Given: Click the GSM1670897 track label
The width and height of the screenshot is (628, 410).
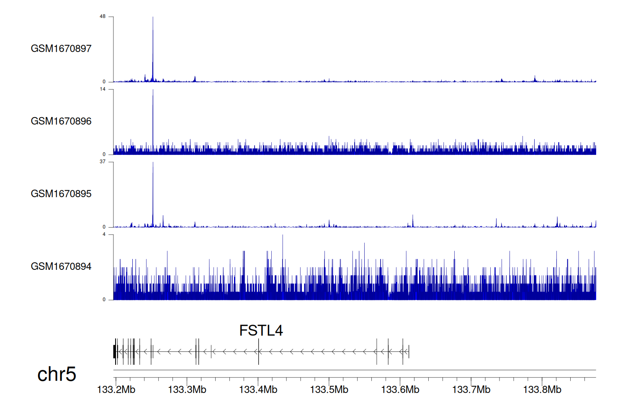Looking at the screenshot, I should [x=61, y=49].
